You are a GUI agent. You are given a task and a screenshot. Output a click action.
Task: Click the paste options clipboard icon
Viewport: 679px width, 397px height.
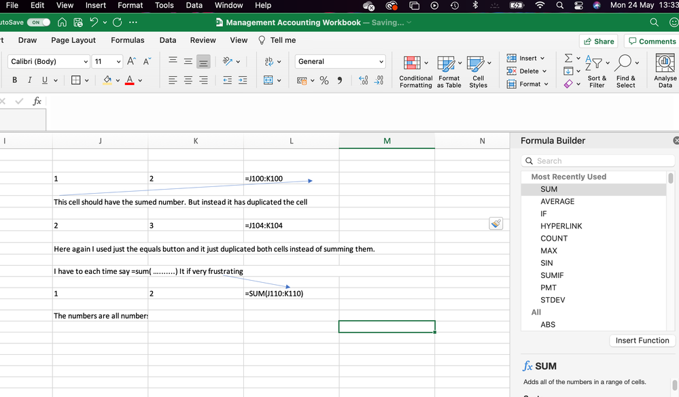pos(495,224)
